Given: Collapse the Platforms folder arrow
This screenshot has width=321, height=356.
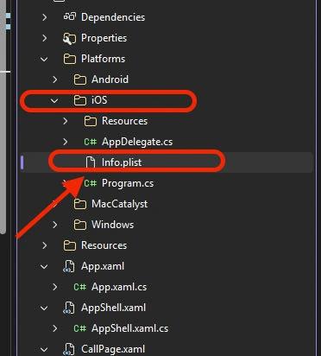Looking at the screenshot, I should (x=44, y=60).
